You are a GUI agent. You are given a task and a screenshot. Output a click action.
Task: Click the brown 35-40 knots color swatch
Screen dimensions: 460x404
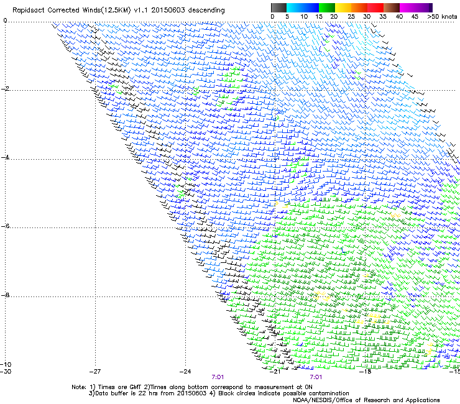[x=392, y=7]
